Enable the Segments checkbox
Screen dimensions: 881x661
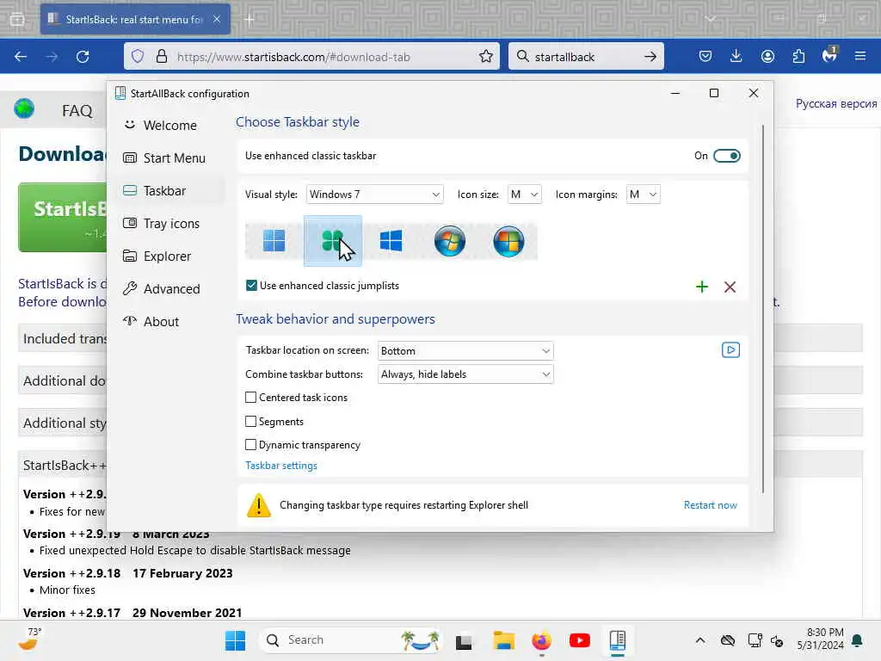[x=250, y=421]
